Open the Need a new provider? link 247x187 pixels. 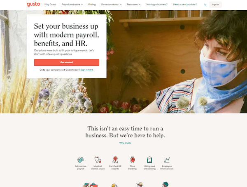click(x=185, y=5)
